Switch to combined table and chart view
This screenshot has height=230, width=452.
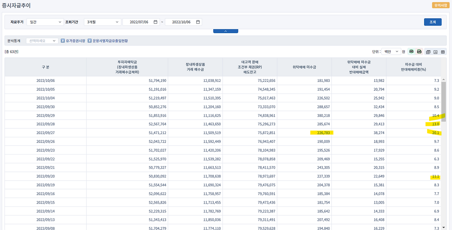click(x=428, y=52)
